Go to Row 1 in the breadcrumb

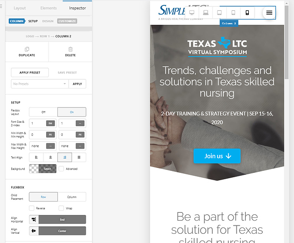tap(45, 36)
